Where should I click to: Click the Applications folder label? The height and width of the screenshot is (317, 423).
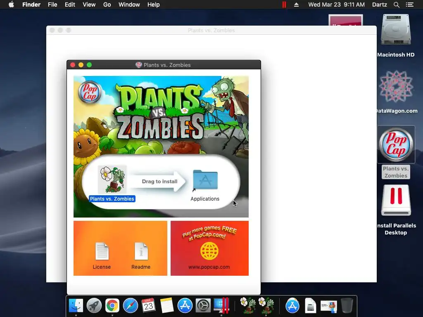coord(205,199)
